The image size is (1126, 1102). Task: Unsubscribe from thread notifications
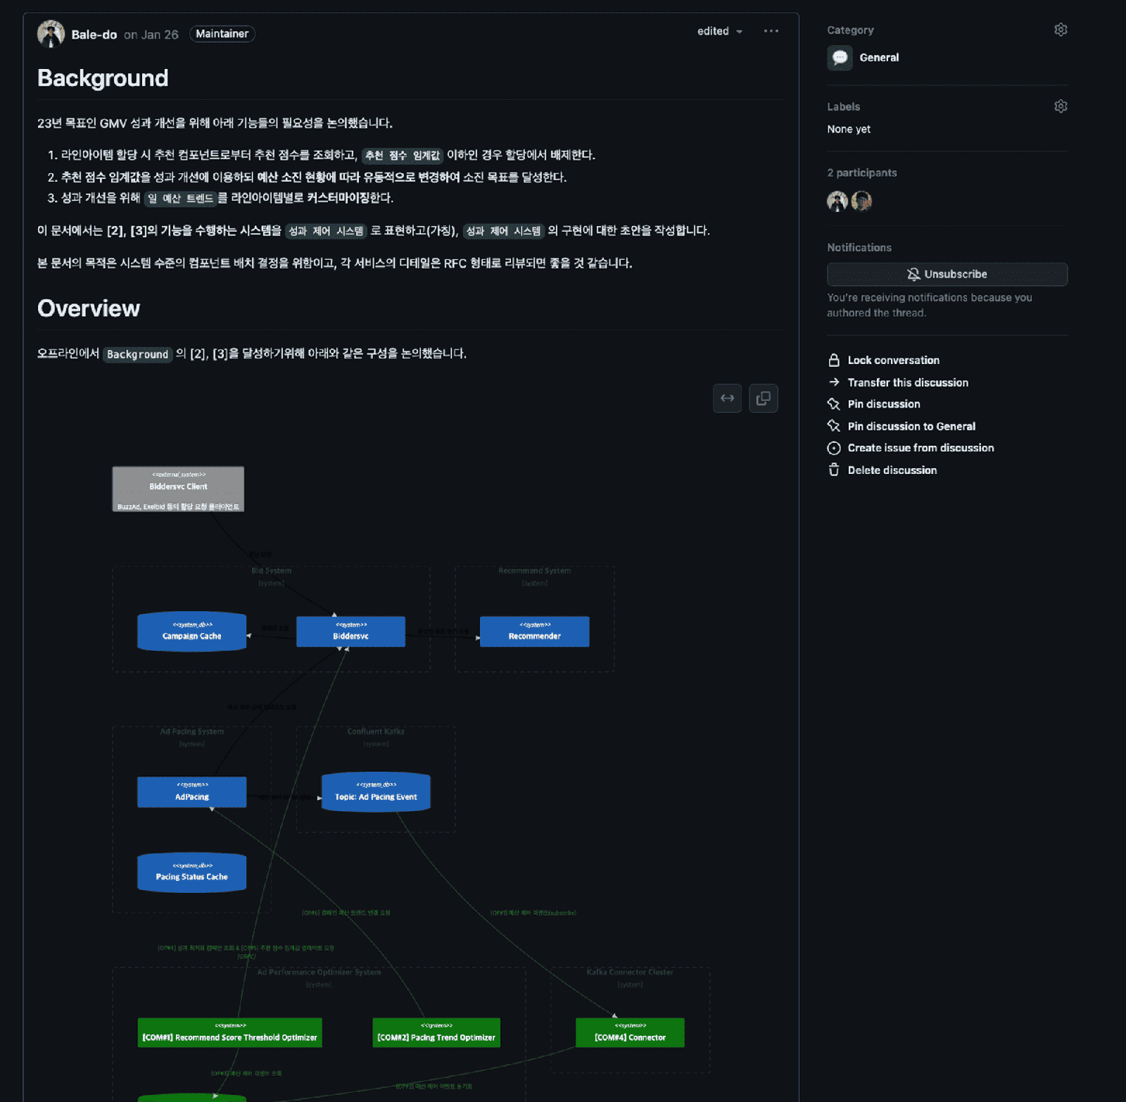point(947,274)
